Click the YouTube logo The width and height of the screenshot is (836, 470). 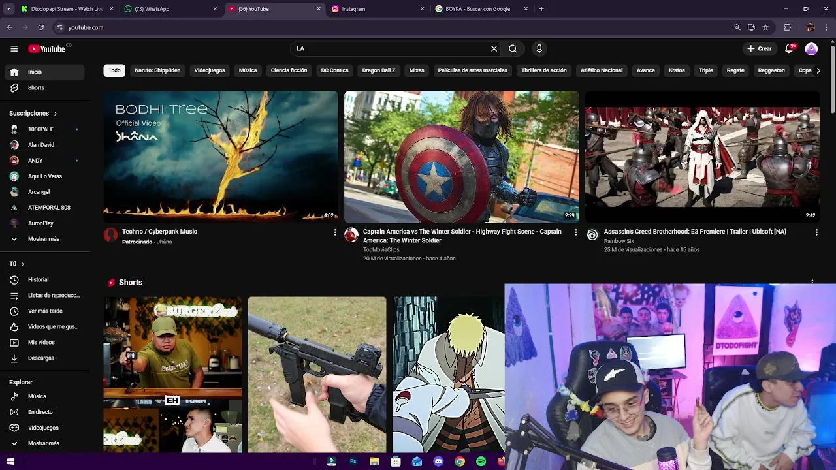coord(46,49)
